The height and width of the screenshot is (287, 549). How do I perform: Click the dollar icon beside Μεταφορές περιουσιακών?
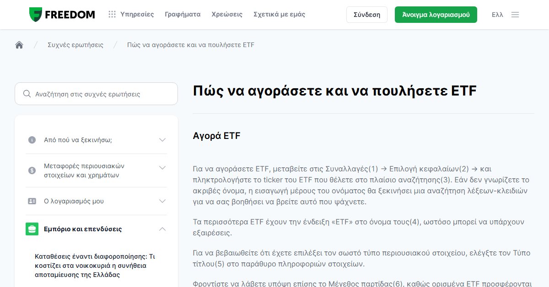coord(32,170)
